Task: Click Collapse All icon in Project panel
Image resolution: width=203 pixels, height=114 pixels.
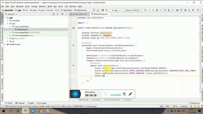Action: (x=57, y=14)
